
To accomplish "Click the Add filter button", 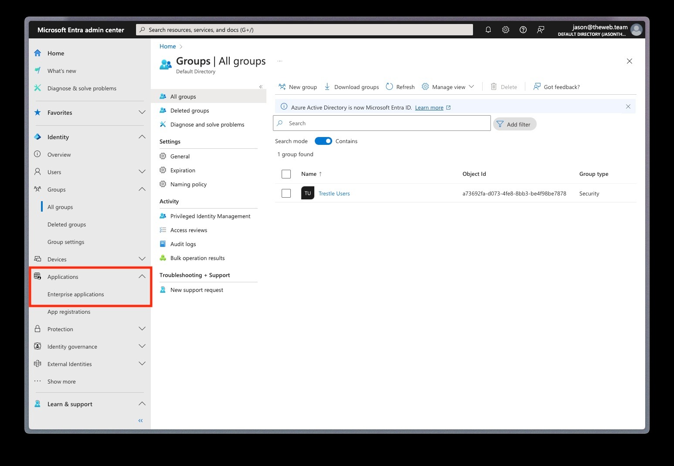I will (x=515, y=124).
